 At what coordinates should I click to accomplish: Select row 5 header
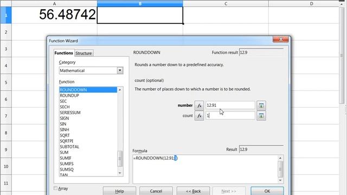click(x=6, y=82)
